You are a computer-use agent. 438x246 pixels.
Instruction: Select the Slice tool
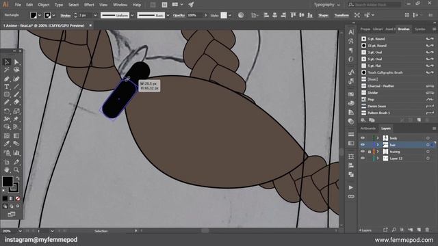pos(16,162)
